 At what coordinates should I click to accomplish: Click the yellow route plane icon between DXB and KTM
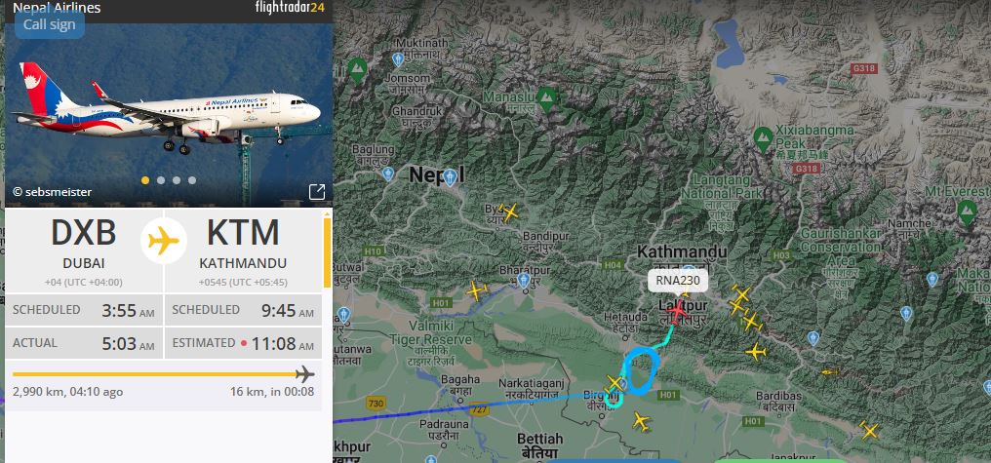click(x=164, y=241)
